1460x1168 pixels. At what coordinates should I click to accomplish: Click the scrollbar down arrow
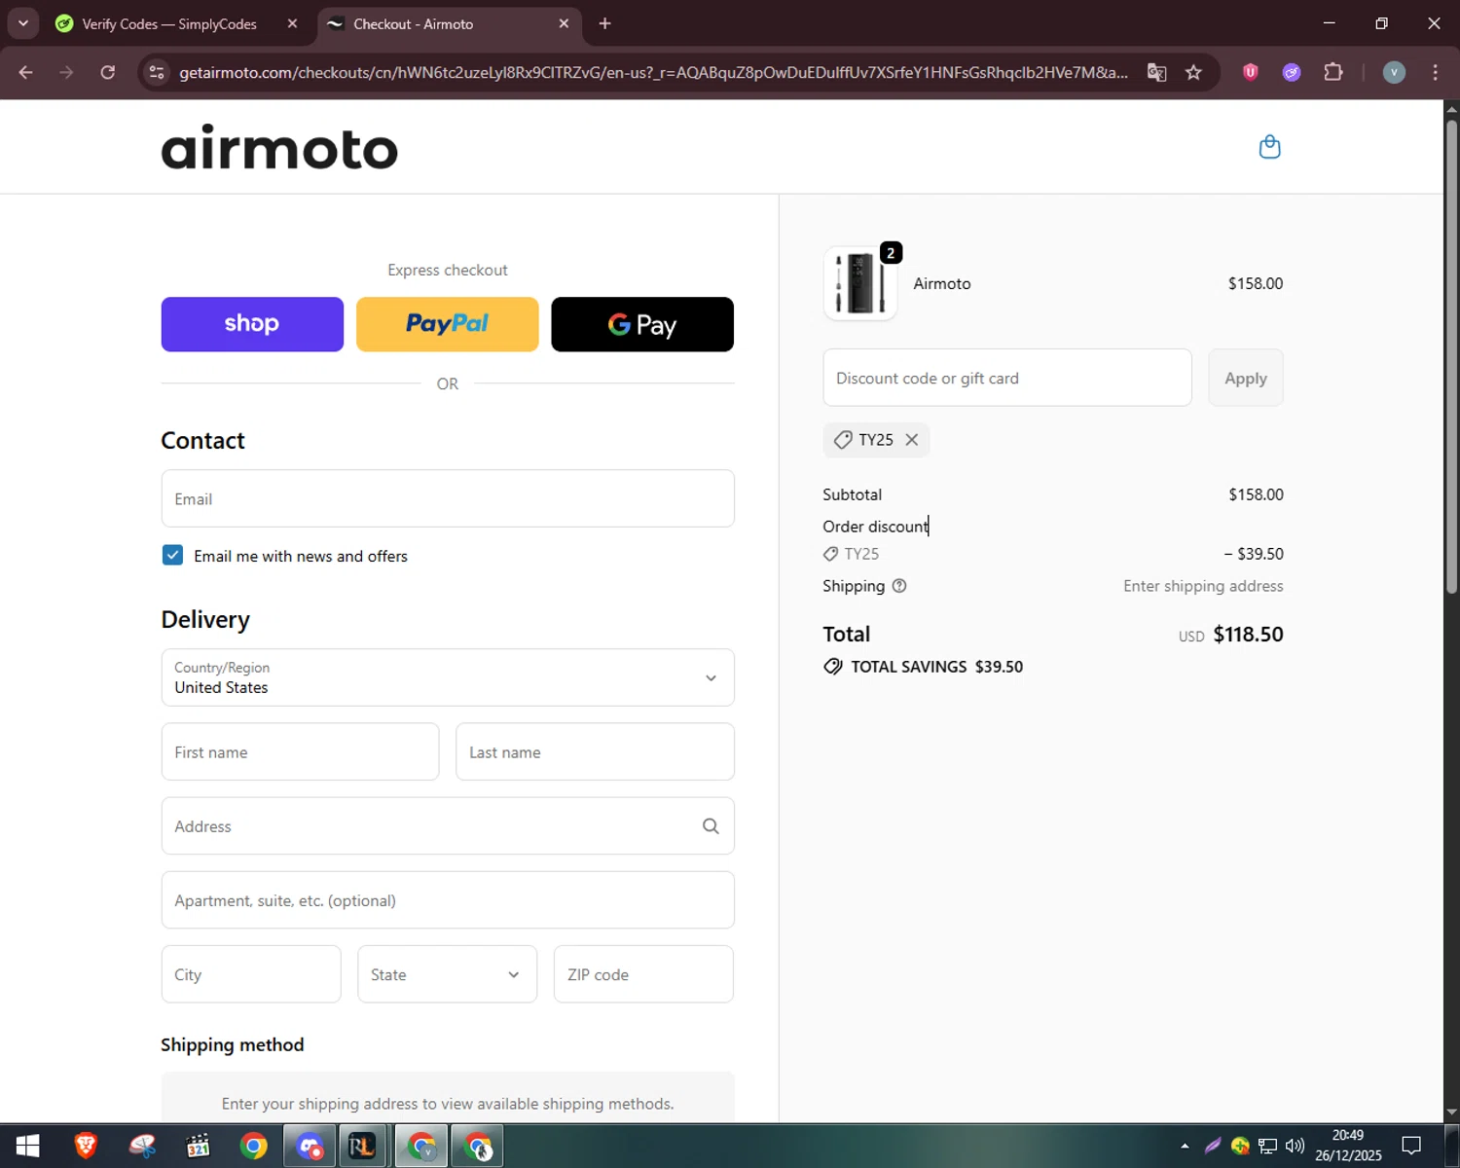(1451, 1112)
